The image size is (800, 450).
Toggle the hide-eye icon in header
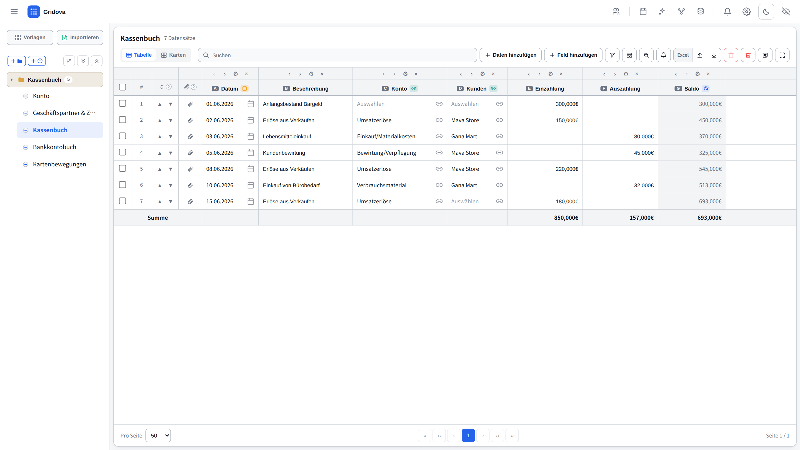[786, 12]
